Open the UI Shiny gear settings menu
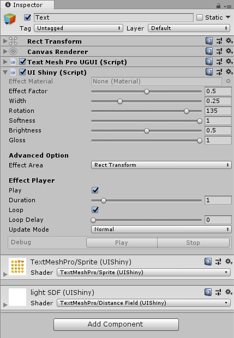This screenshot has height=338, width=234. [x=229, y=72]
